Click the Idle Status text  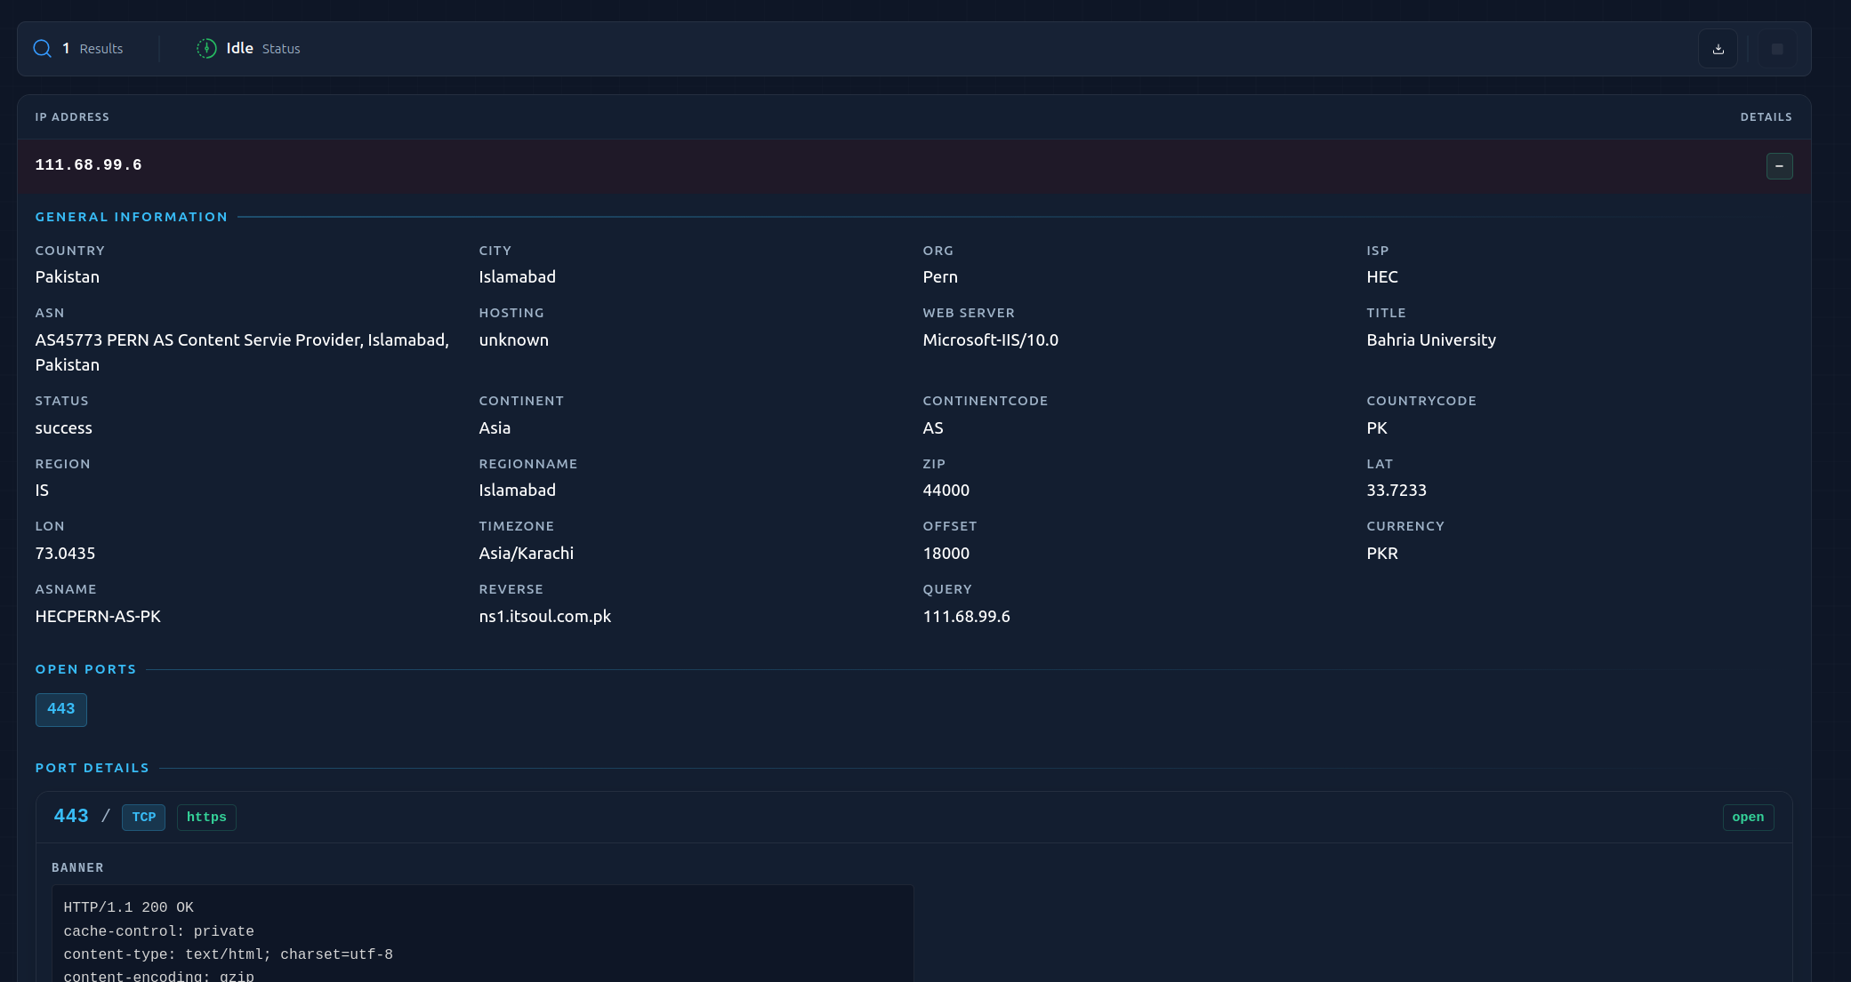[263, 49]
